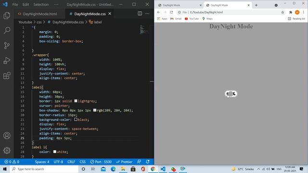The height and width of the screenshot is (173, 308).
Task: Close the first DayNight Mode browser tab
Action: pyautogui.click(x=201, y=5)
